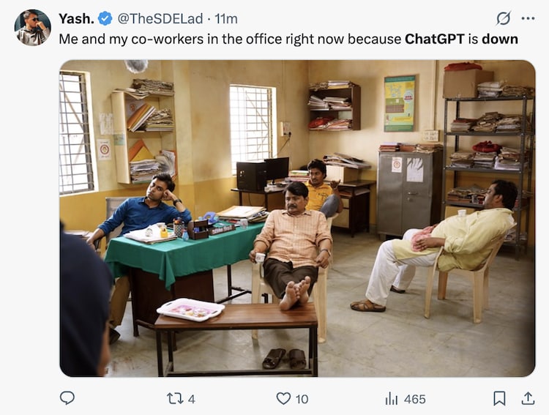Viewport: 549px width, 415px height.
Task: Click the like count 10
Action: pos(302,399)
